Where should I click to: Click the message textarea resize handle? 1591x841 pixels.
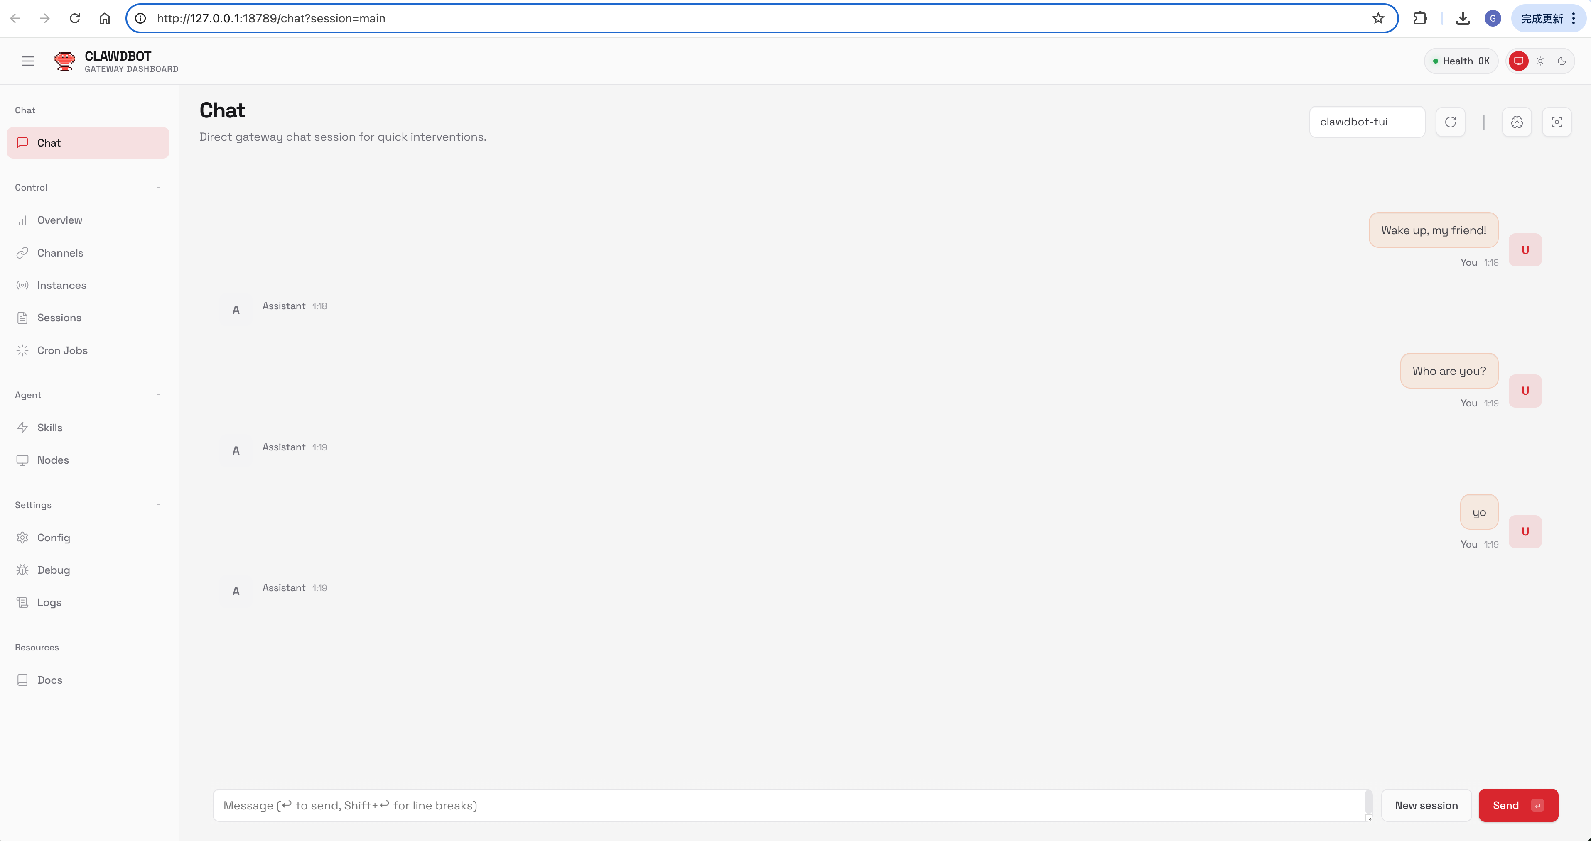[1369, 818]
